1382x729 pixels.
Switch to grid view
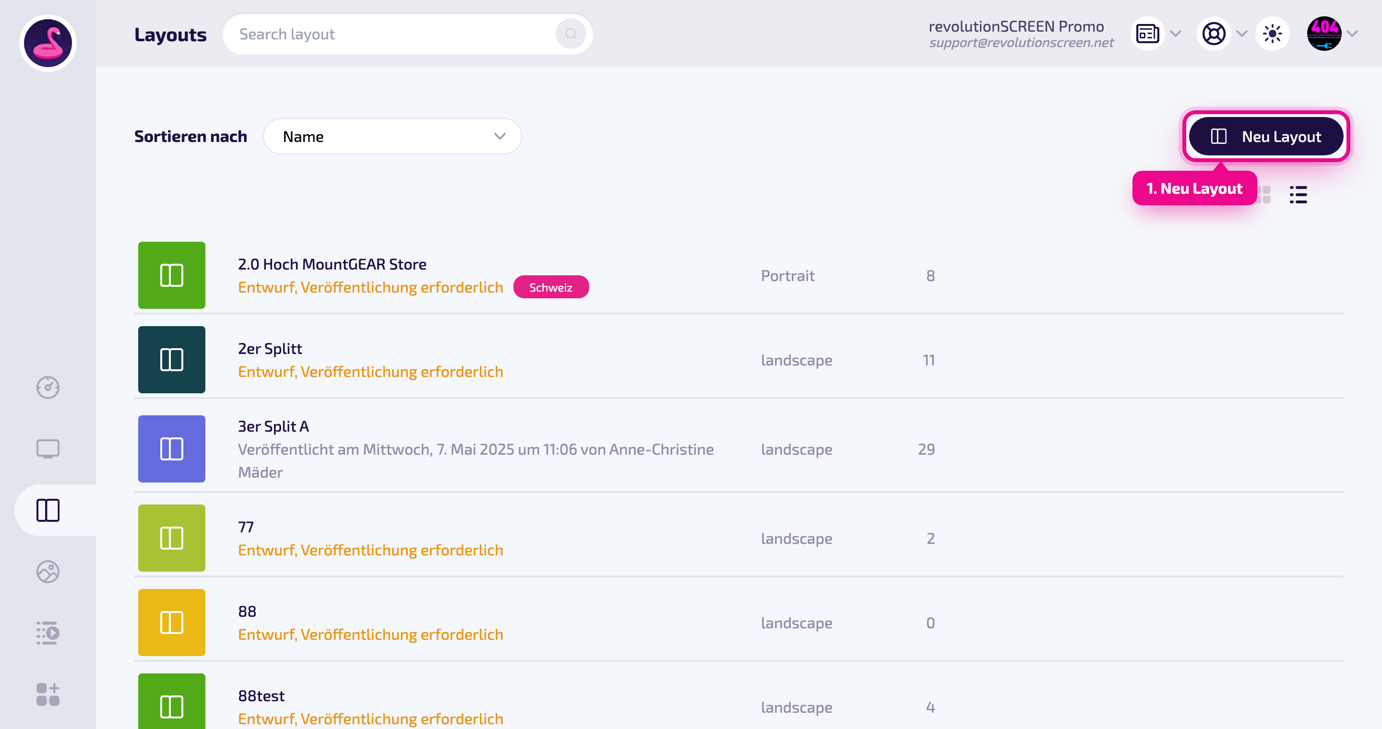point(1265,195)
